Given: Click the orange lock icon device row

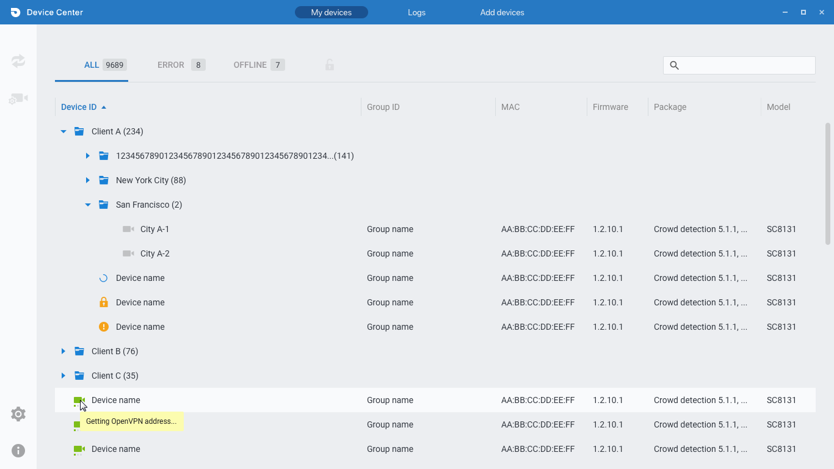Looking at the screenshot, I should [x=104, y=302].
